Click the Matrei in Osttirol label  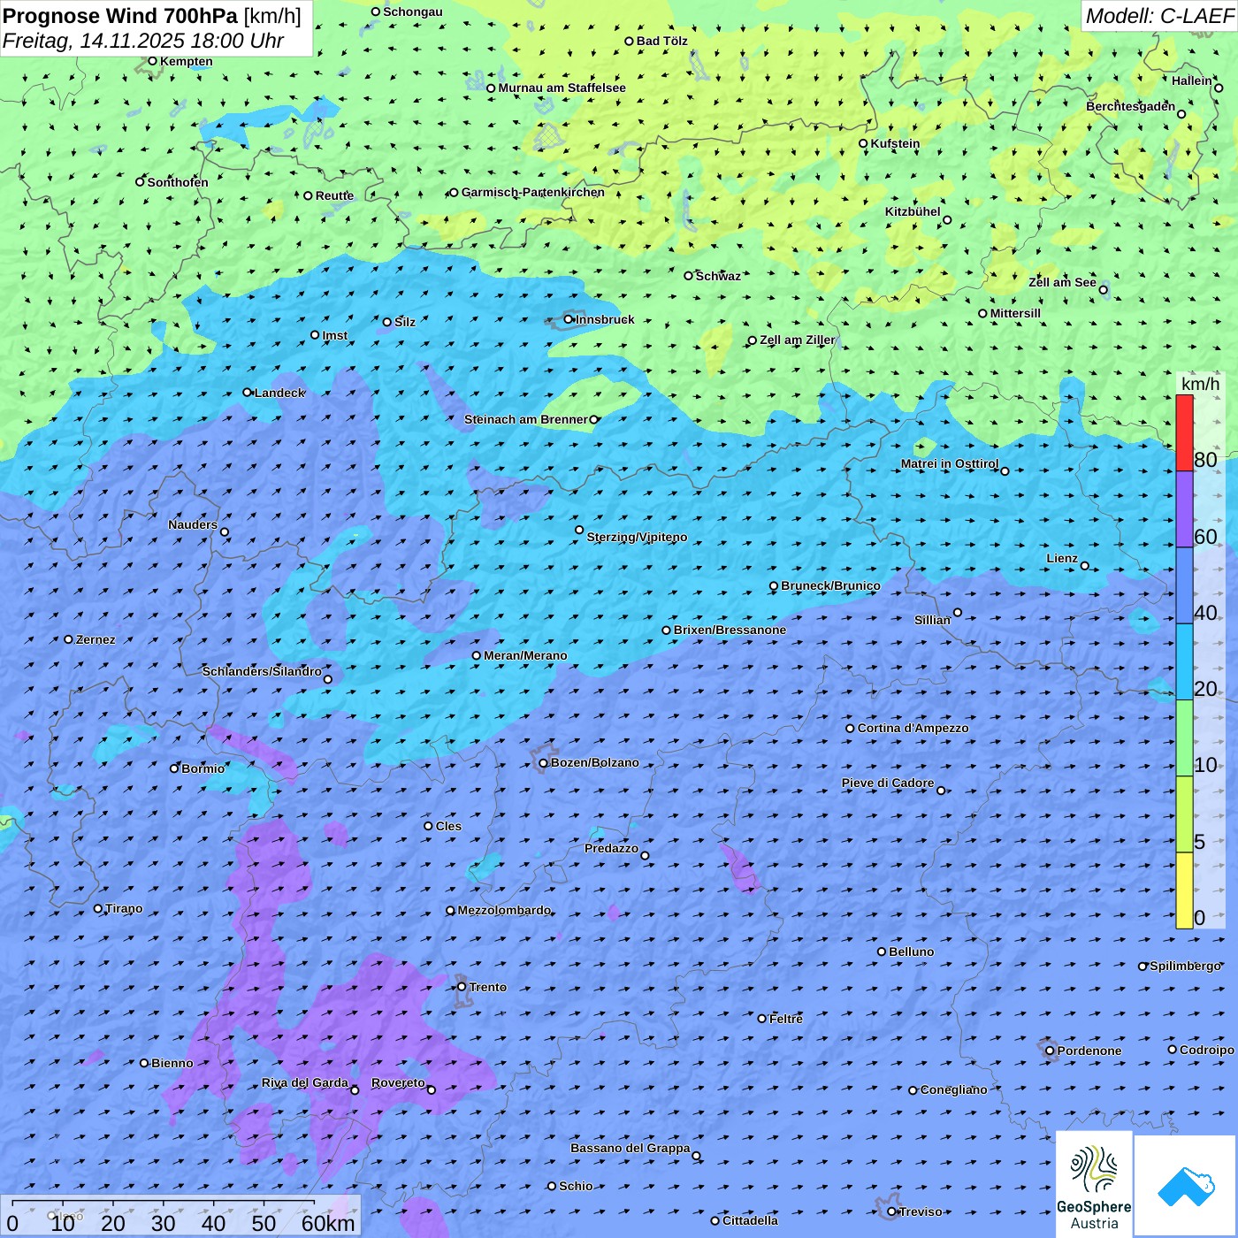coord(950,463)
